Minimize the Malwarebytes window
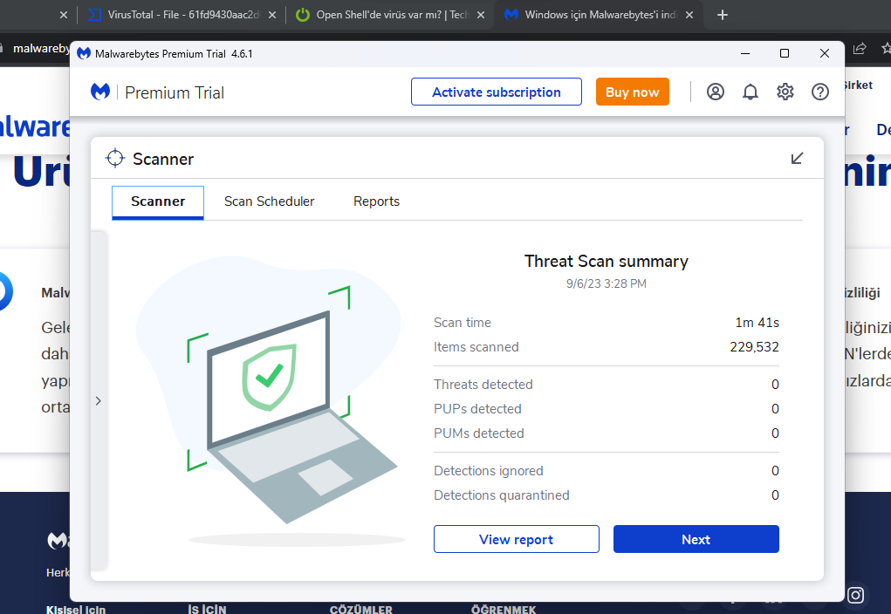 coord(745,53)
